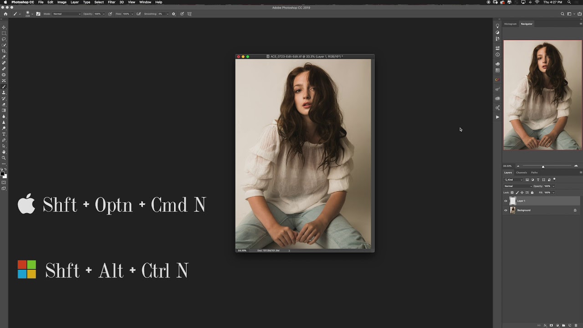Toggle lock all padlock icon

click(x=532, y=193)
